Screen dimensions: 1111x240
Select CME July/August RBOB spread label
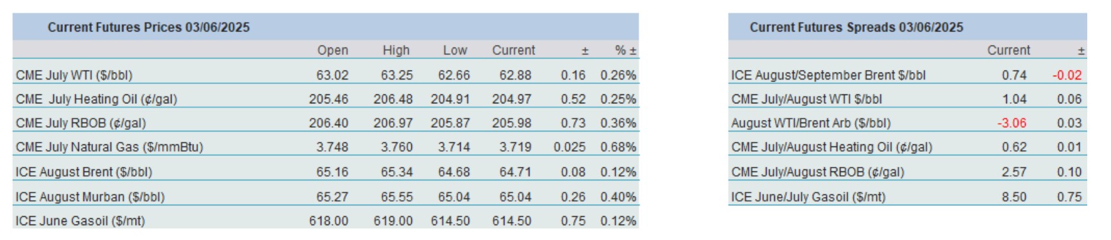point(817,172)
